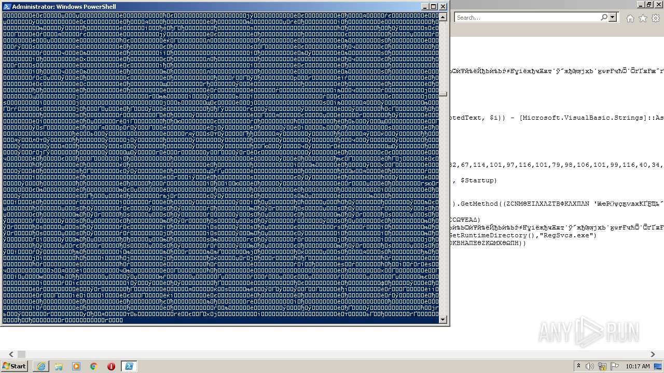664x373 pixels.
Task: Close the Windows PowerShell window
Action: coord(443,7)
